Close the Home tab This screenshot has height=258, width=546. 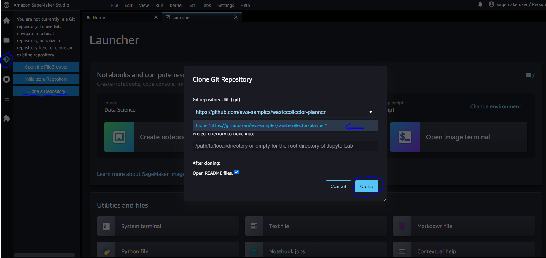pos(156,17)
